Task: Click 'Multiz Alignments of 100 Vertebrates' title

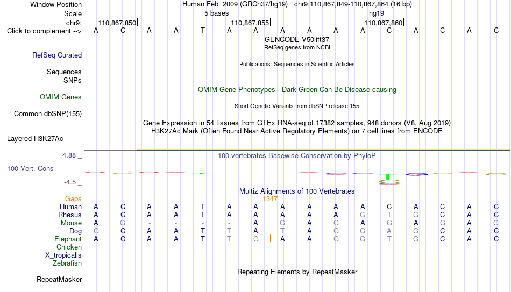Action: pyautogui.click(x=297, y=191)
